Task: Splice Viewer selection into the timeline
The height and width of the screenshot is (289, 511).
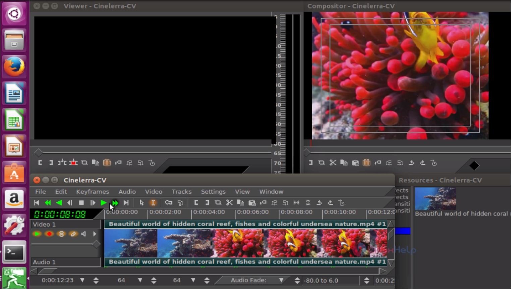Action: [x=62, y=163]
